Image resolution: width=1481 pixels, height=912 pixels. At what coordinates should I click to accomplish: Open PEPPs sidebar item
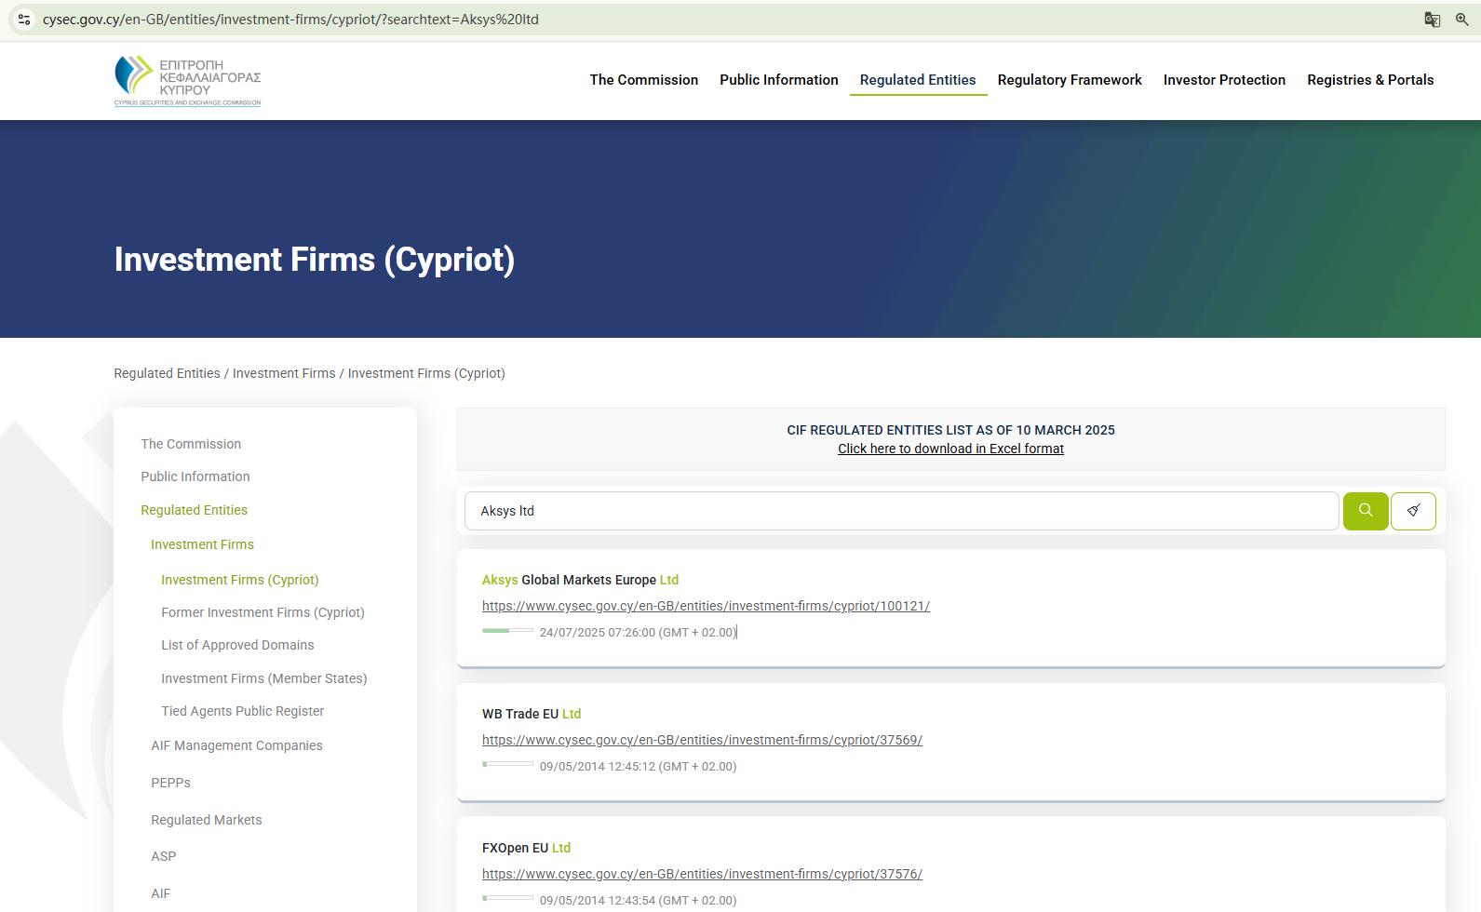[170, 783]
